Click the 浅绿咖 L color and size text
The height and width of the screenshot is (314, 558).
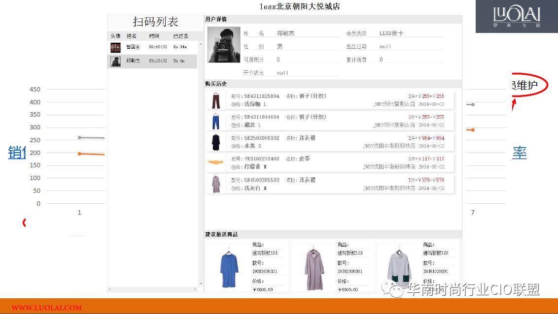click(x=255, y=104)
